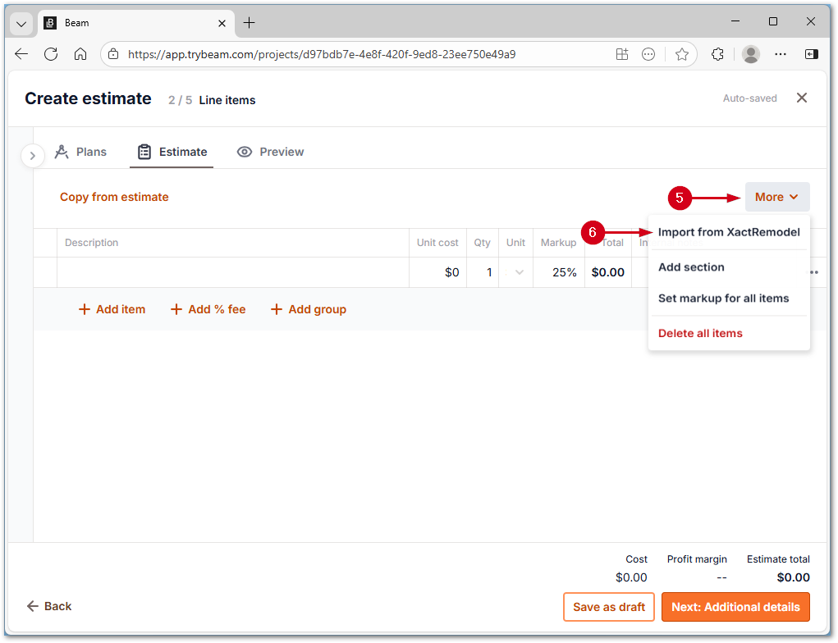Click Add item button
Viewport: 838px width, 643px height.
coord(112,309)
